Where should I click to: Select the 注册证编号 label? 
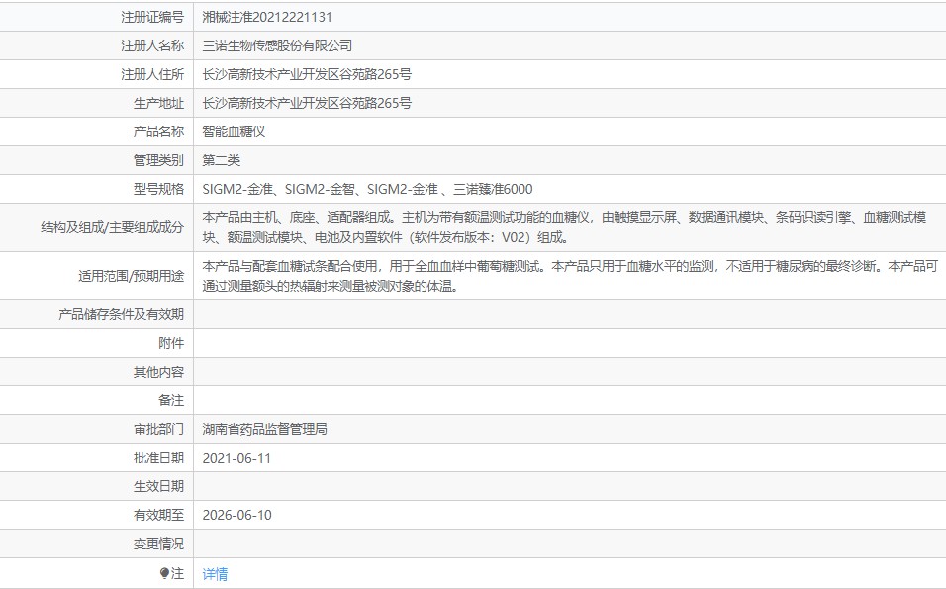click(x=152, y=17)
